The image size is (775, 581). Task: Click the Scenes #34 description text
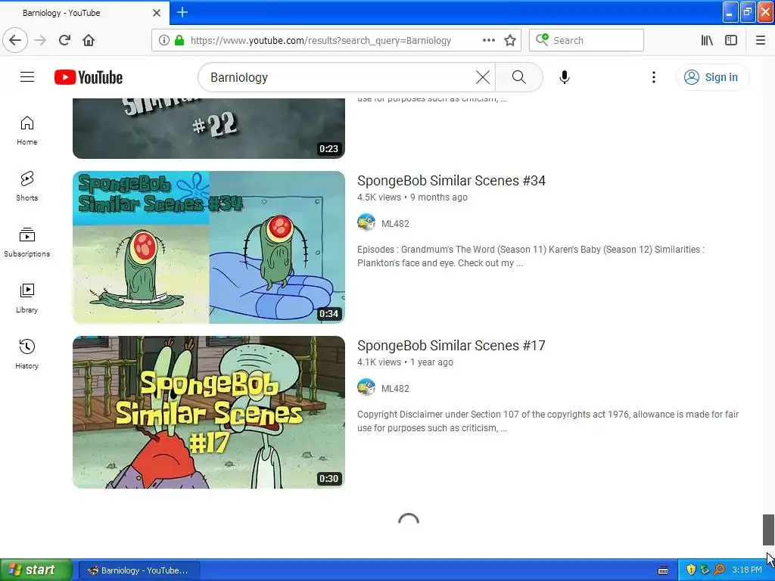(531, 256)
